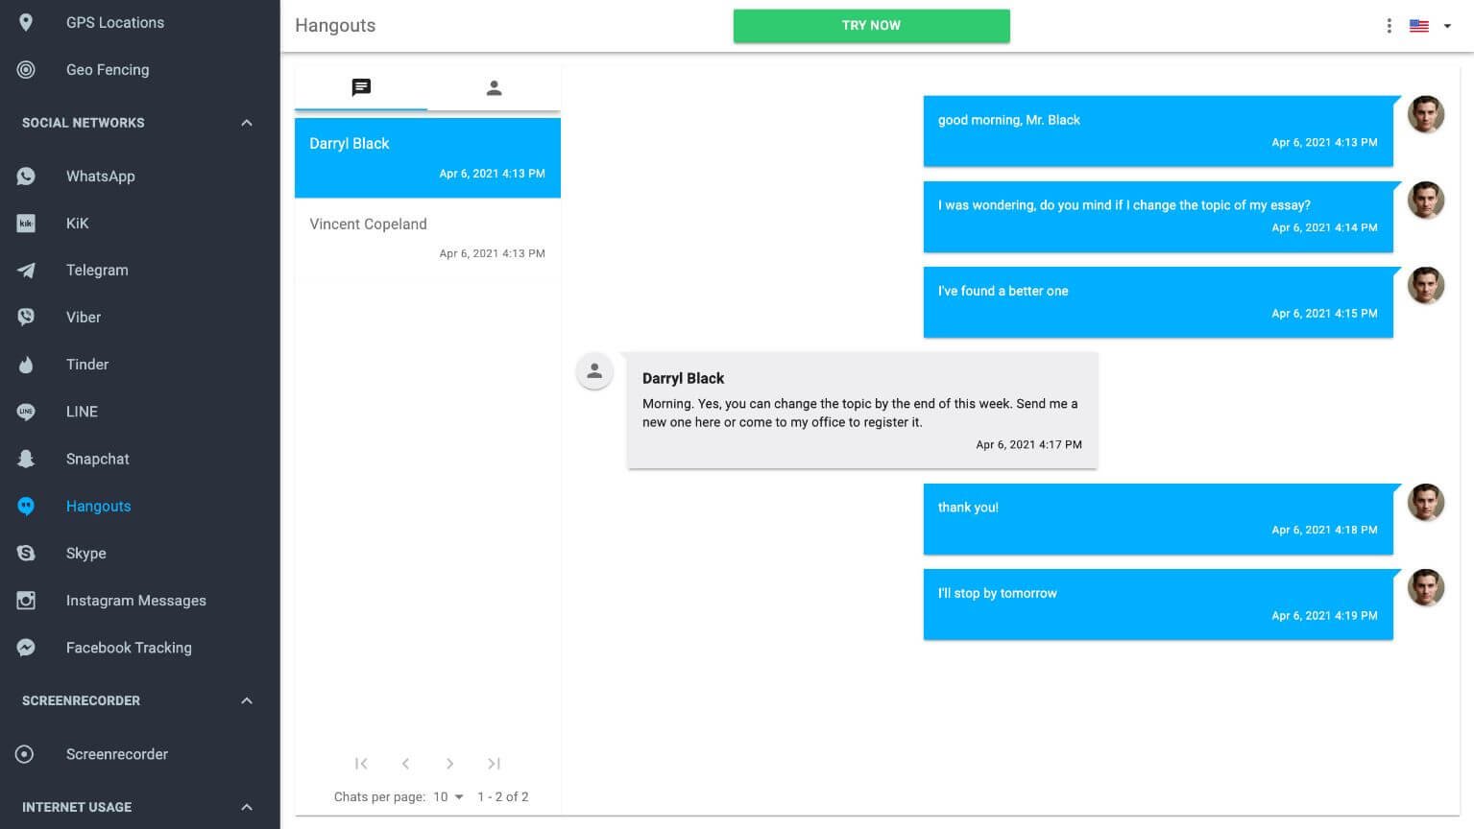Collapse the Social Networks section

[x=247, y=123]
